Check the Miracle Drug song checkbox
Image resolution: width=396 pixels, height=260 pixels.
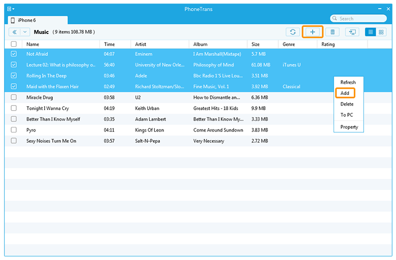(x=14, y=97)
